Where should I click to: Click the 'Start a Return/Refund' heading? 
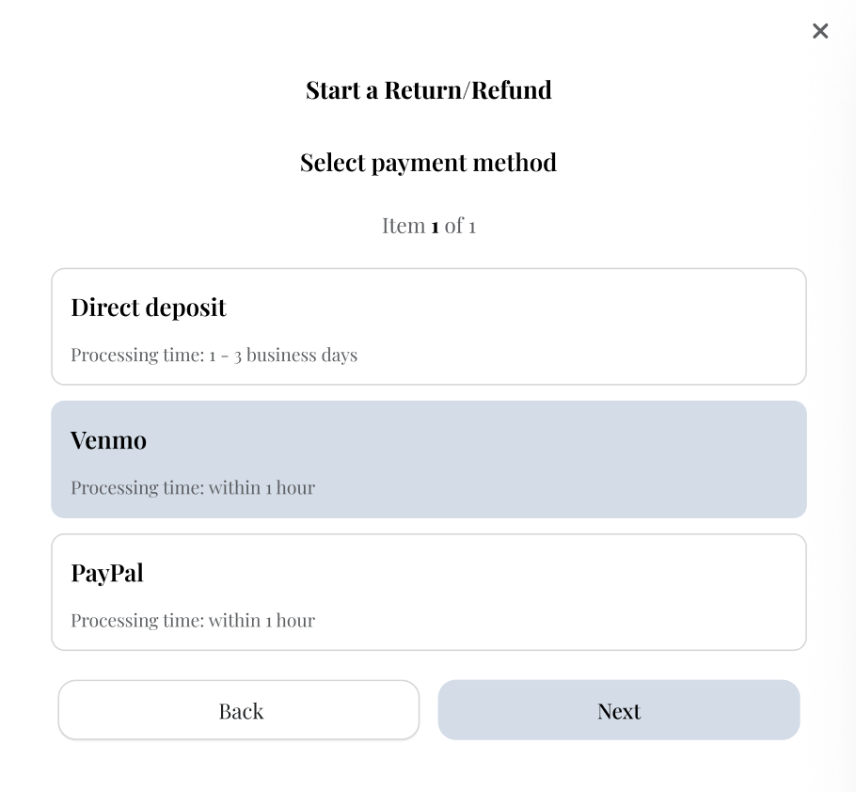(428, 90)
